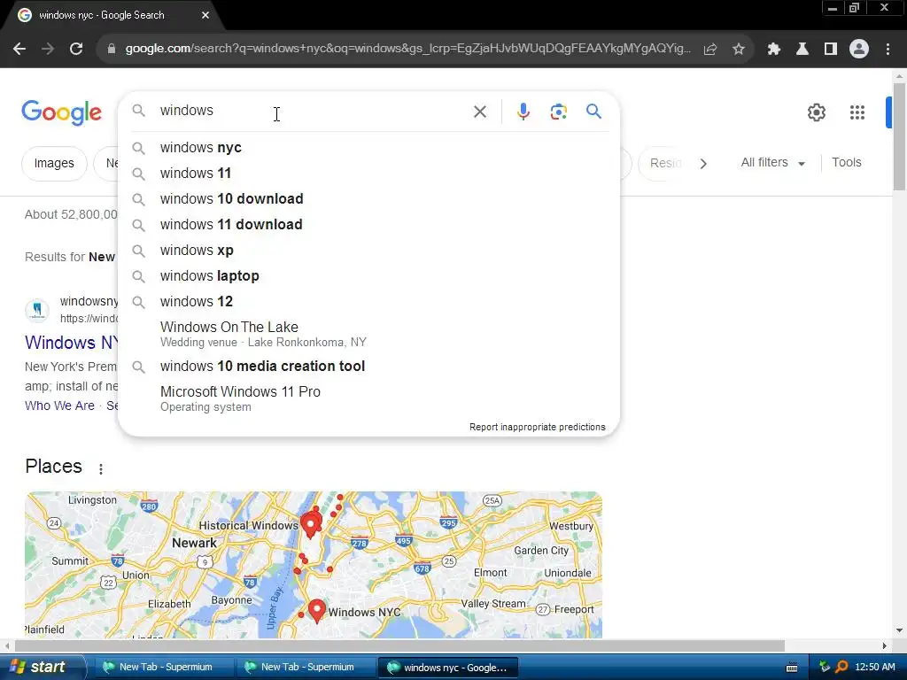907x680 pixels.
Task: Bookmark this page with the star icon
Action: (x=739, y=50)
